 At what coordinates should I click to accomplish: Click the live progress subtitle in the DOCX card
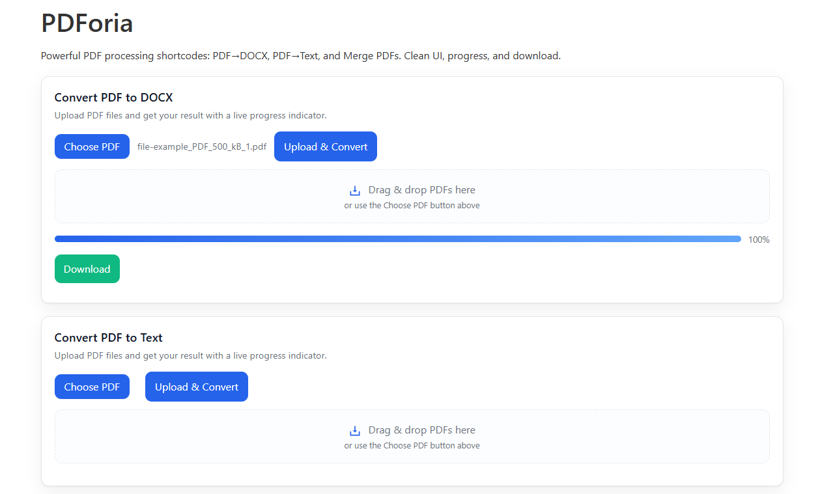pos(190,116)
